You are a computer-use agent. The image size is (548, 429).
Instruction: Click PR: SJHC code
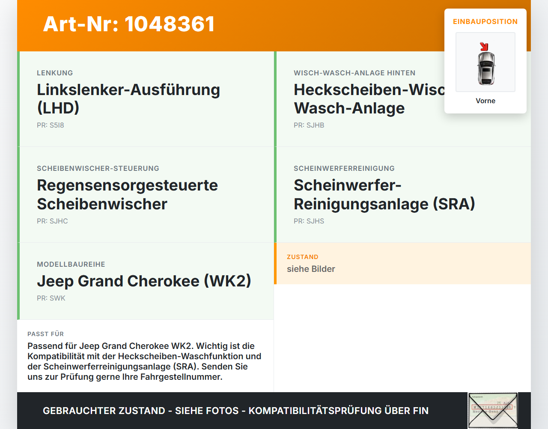click(52, 221)
